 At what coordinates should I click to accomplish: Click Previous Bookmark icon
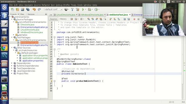pyautogui.click(x=110, y=19)
